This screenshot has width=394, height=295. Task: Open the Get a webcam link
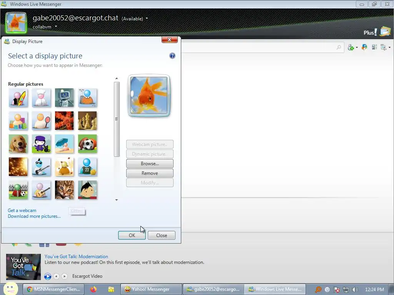click(22, 210)
